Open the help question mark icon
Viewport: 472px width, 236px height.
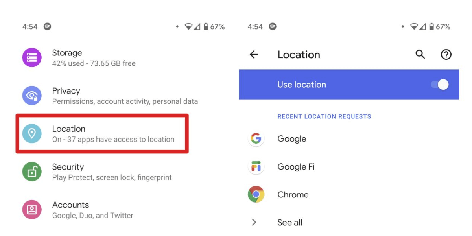click(x=446, y=55)
